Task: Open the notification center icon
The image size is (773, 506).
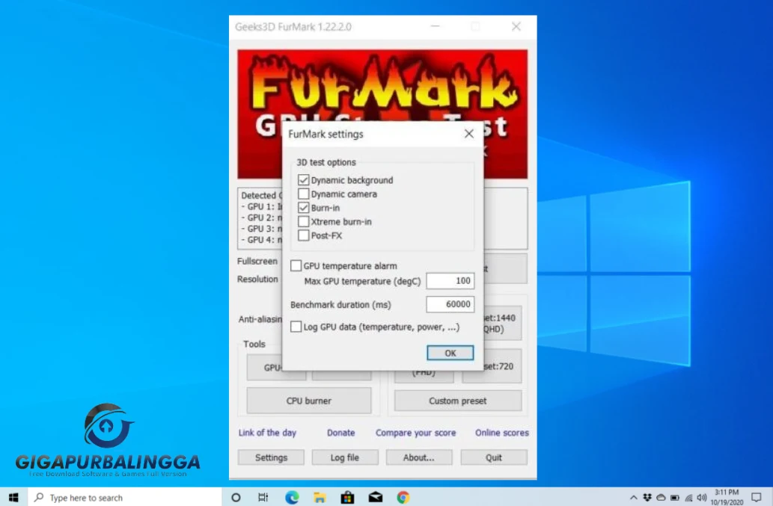Action: pos(757,497)
